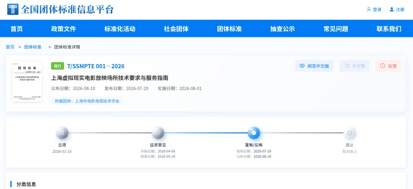The image size is (413, 189).
Task: Click 暂未废止 status text
Action: (x=350, y=151)
